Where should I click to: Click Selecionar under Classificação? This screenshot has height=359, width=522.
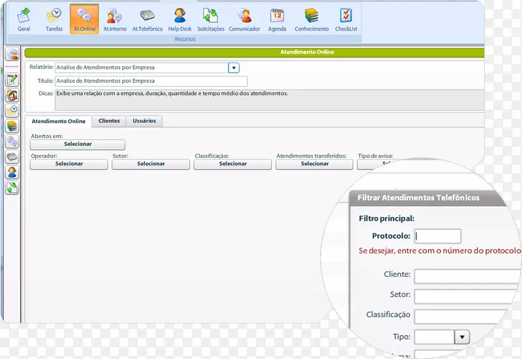[x=232, y=164]
